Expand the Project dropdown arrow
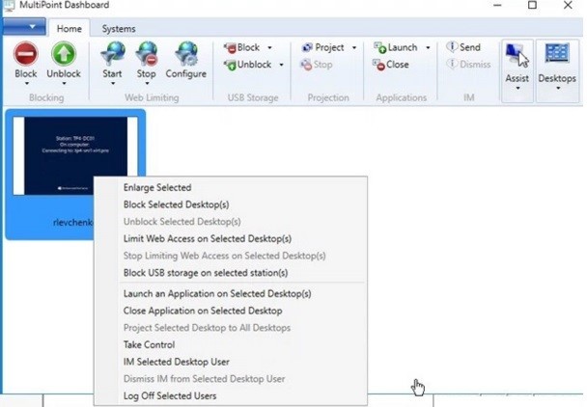The image size is (587, 407). point(353,48)
